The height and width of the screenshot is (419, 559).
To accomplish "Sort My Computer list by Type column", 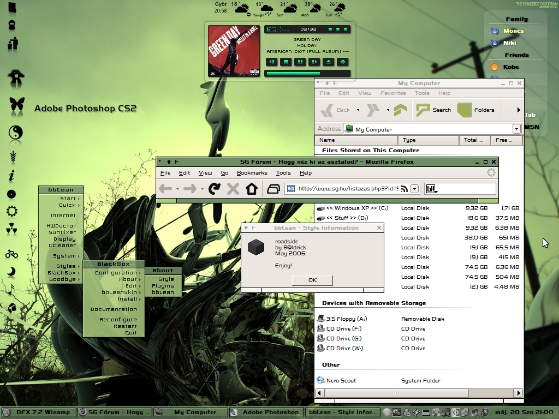I will click(428, 140).
